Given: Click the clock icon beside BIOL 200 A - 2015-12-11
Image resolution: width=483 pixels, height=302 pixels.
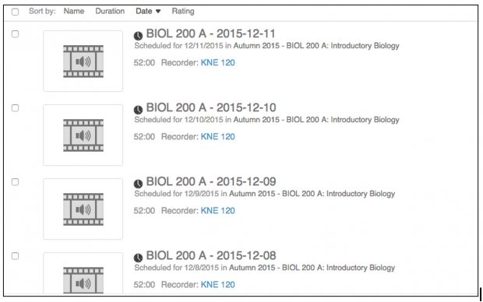Looking at the screenshot, I should click(138, 36).
